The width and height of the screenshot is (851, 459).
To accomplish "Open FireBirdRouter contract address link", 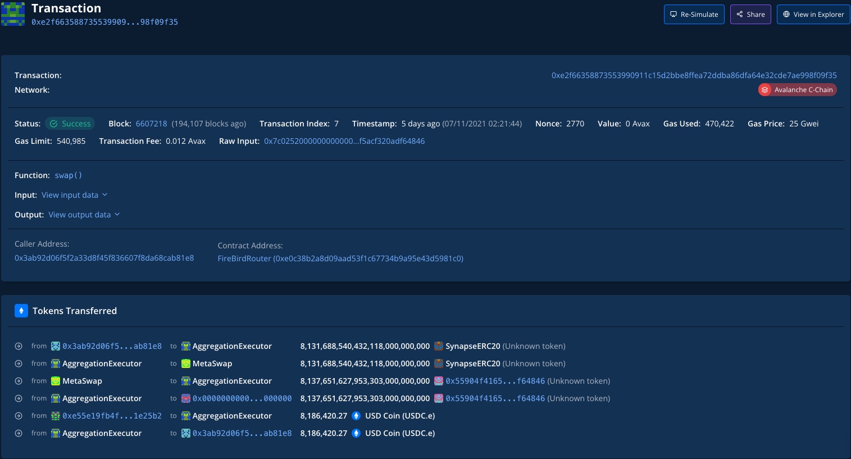I will (x=340, y=258).
